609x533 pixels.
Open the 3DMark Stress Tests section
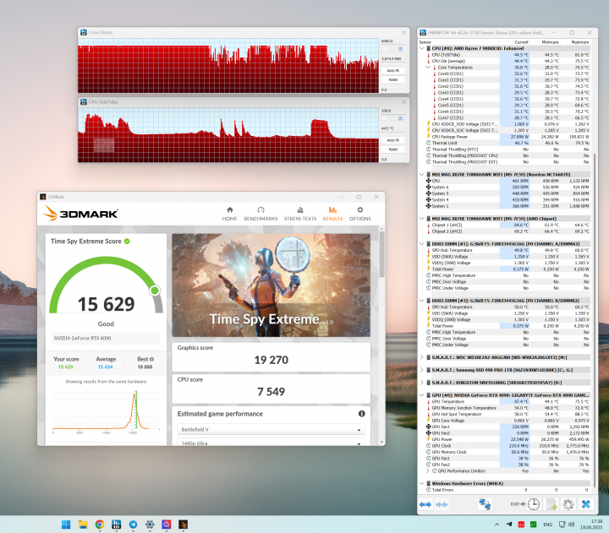(299, 214)
